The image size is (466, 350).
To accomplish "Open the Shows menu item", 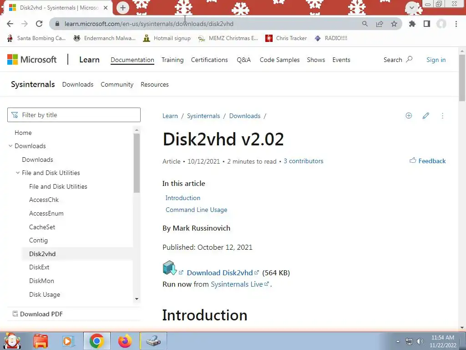I will [316, 60].
